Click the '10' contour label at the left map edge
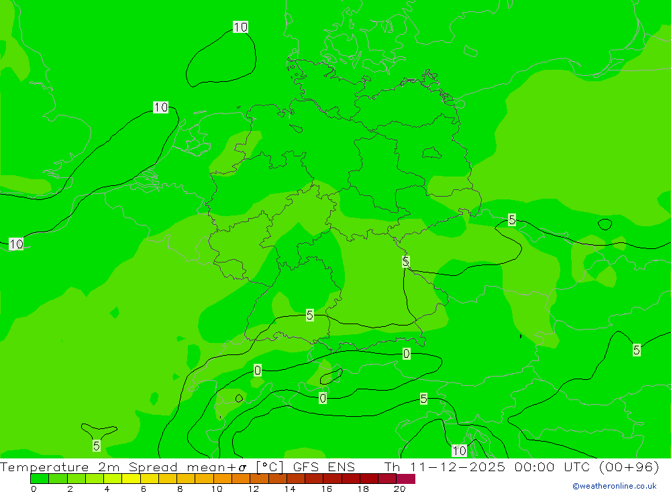 (x=16, y=244)
